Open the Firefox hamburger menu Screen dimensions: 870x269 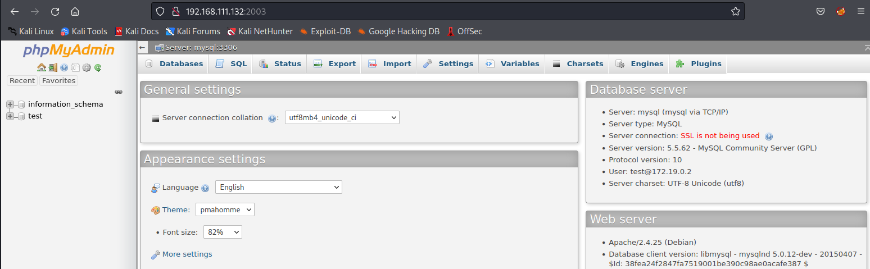tap(860, 11)
